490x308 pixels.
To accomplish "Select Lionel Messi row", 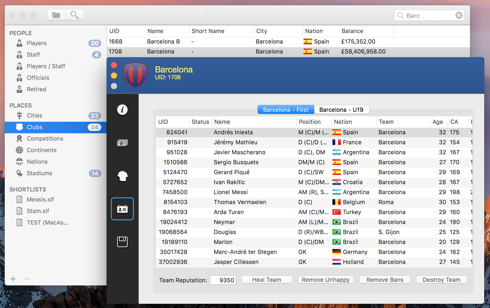I will click(314, 192).
